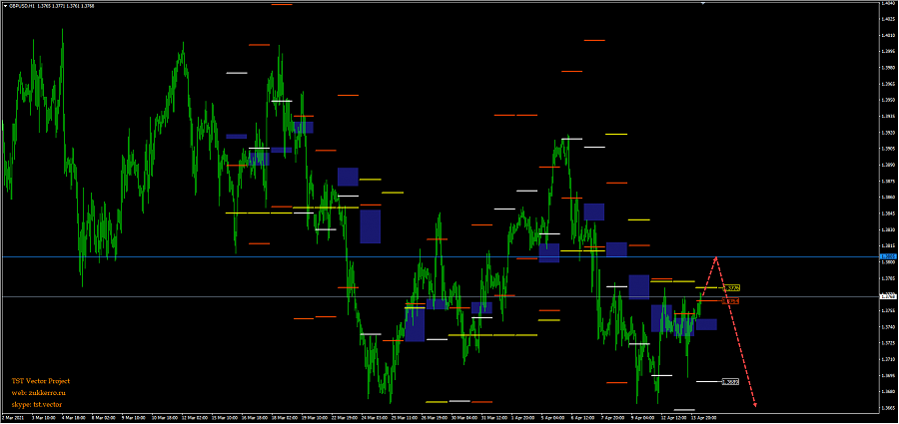899x424 pixels.
Task: Select the white price label 1.3689
Action: point(731,381)
